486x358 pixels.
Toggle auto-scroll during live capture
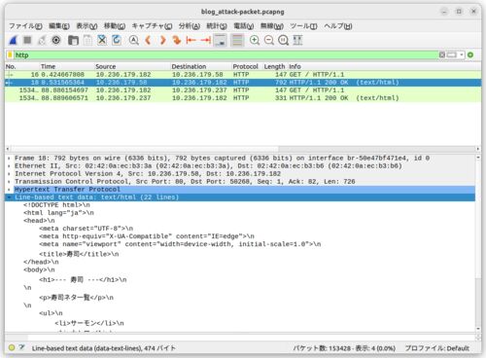click(x=221, y=40)
